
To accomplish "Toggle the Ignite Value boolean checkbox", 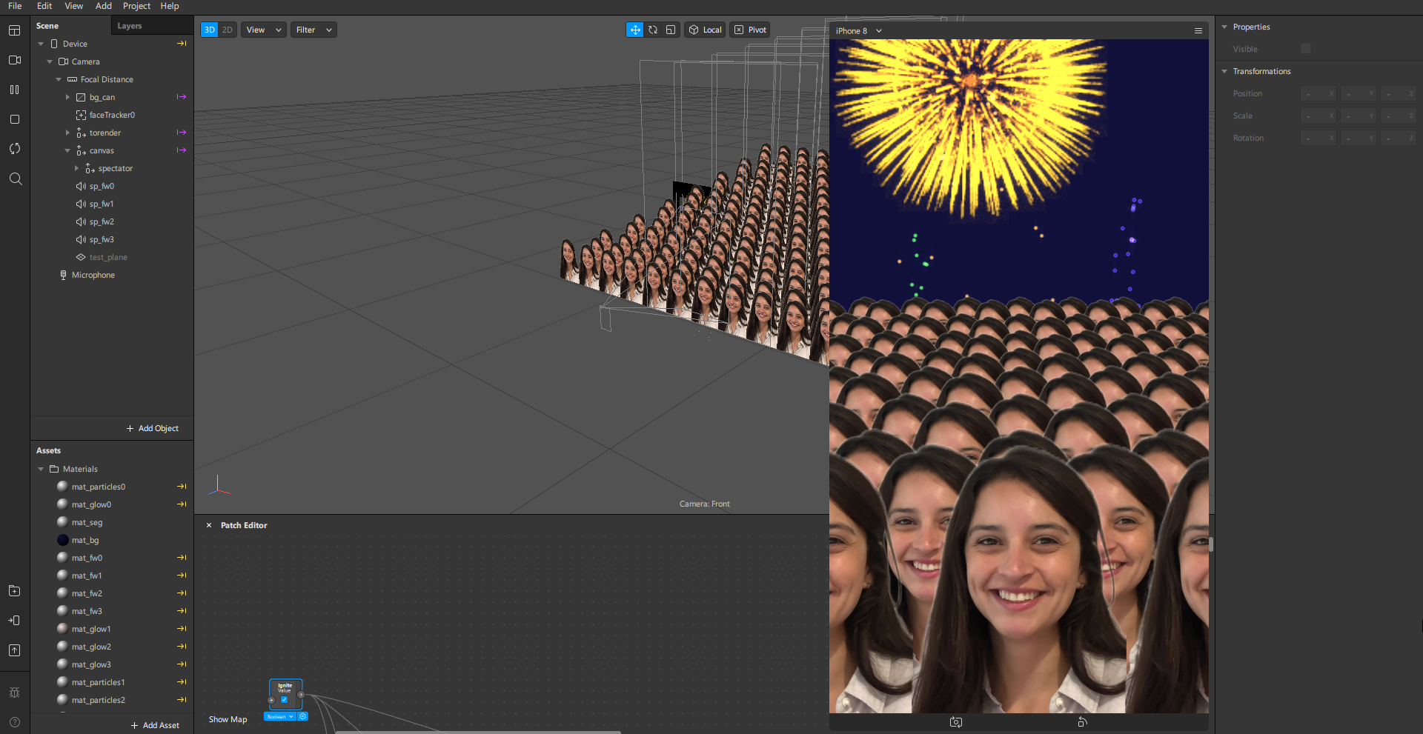I will [x=284, y=700].
